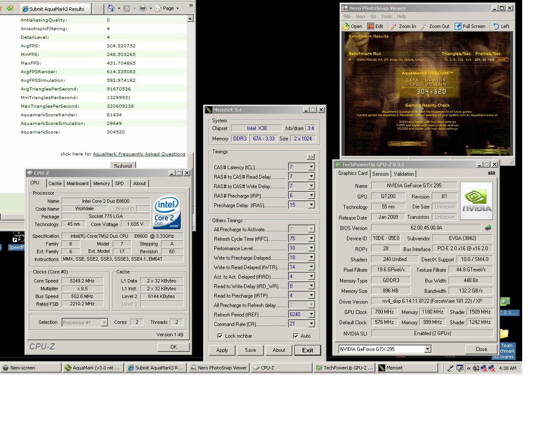Toggle the Auto checkbox in MemSet
The height and width of the screenshot is (441, 551).
pos(296,336)
